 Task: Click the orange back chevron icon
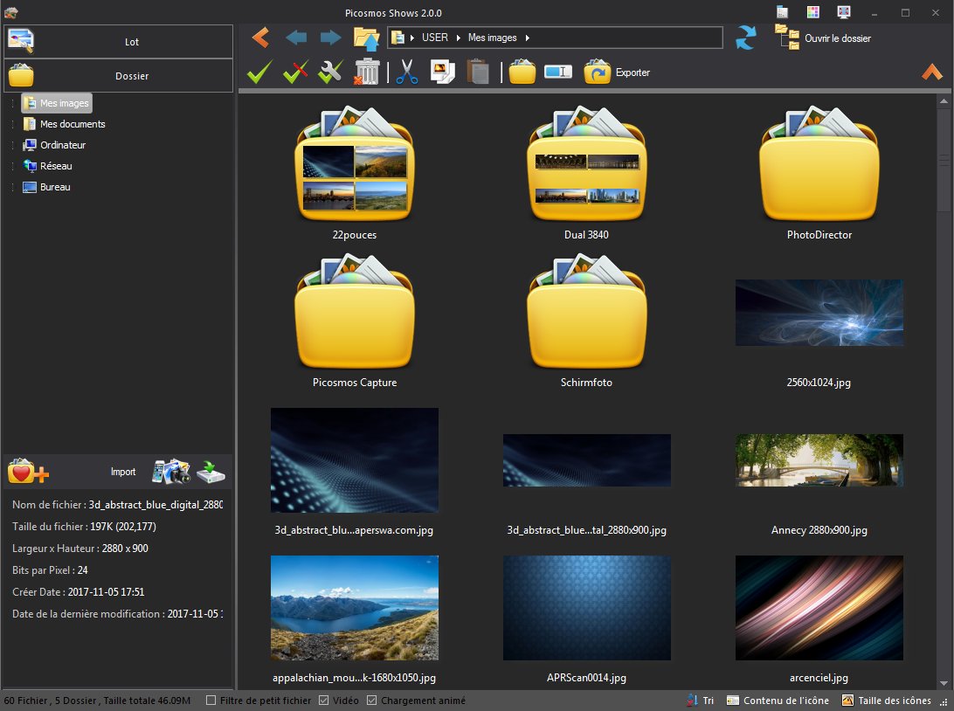point(261,38)
